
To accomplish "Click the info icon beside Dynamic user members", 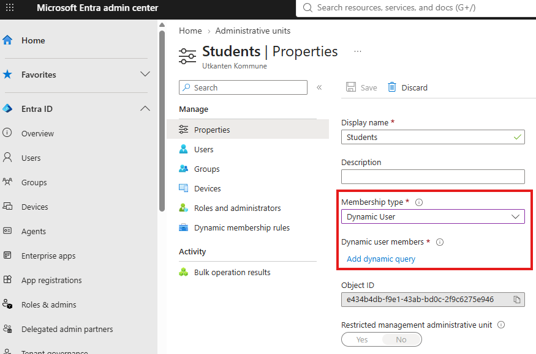I will pyautogui.click(x=440, y=242).
